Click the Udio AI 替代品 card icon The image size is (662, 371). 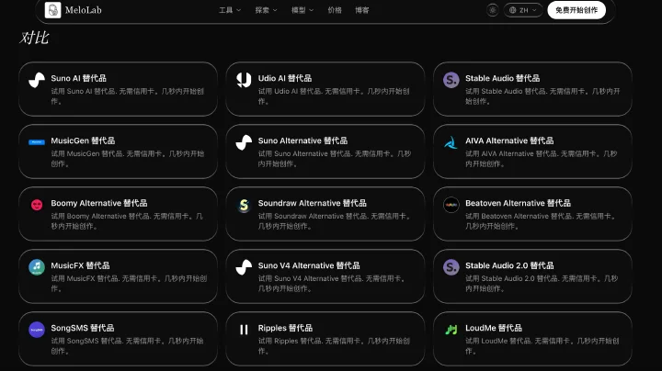(x=244, y=80)
